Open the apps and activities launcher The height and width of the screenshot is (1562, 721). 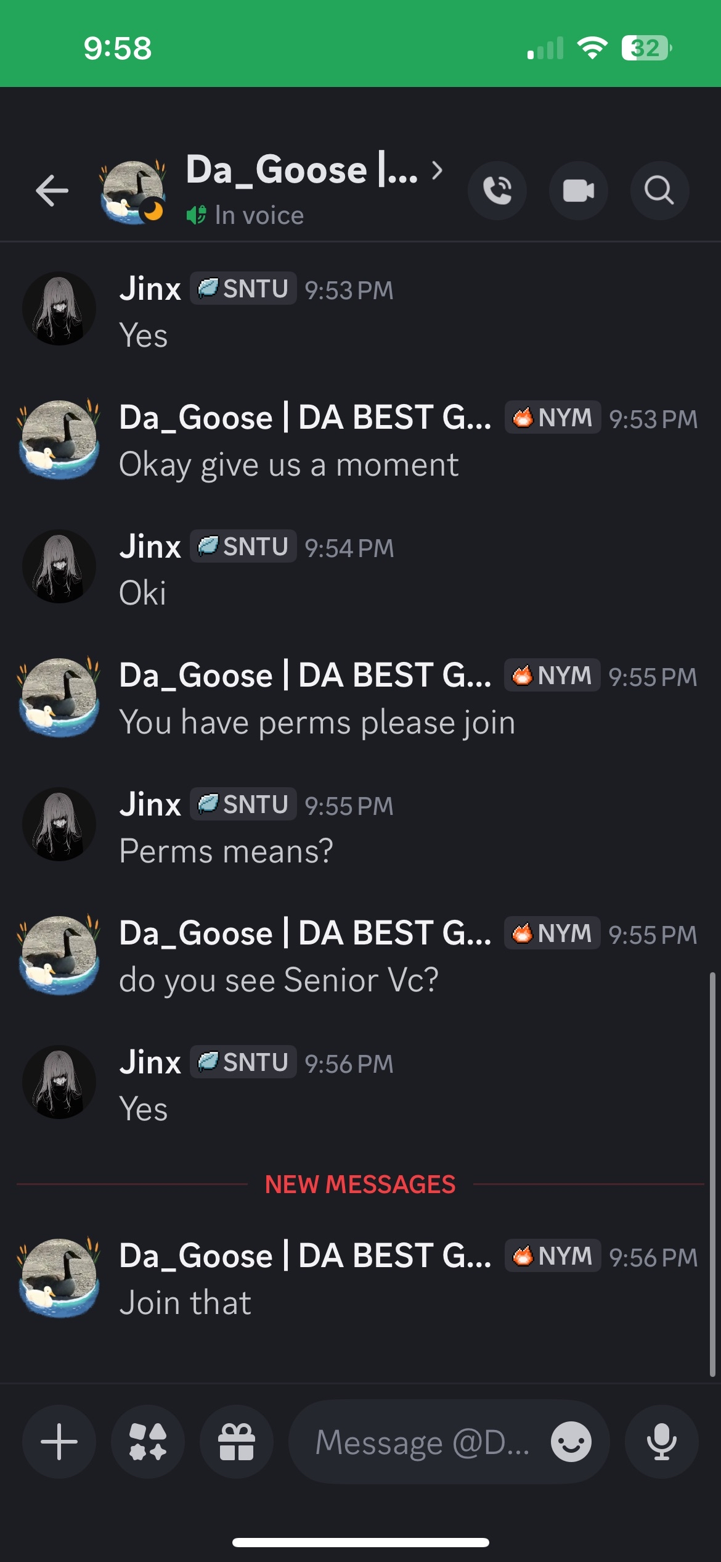pos(148,1442)
